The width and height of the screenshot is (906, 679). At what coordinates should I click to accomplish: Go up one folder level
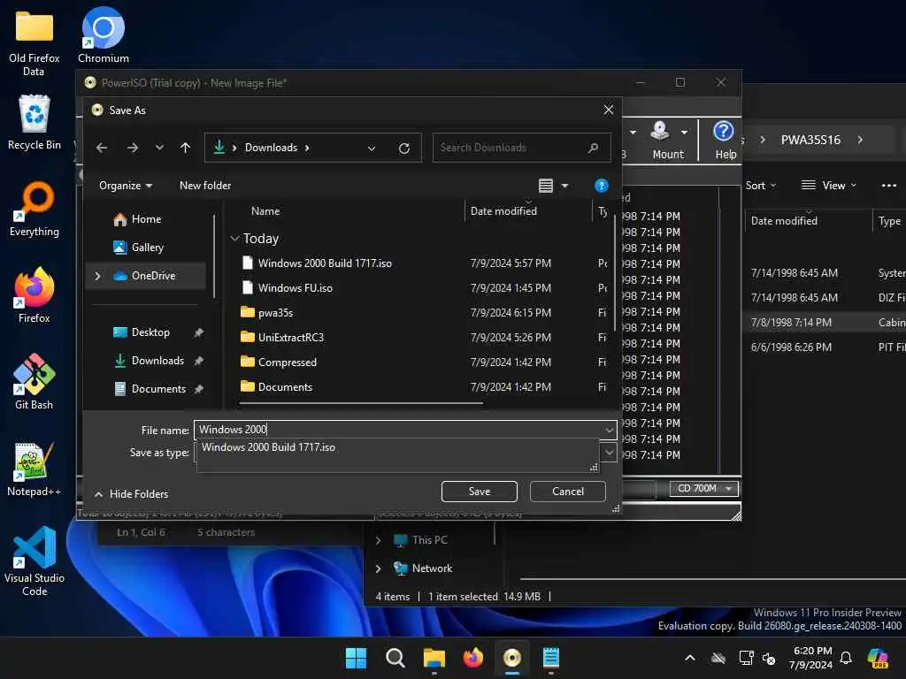(x=185, y=148)
